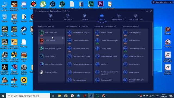Open Поисковик больших файлов tool
The image size is (174, 98).
135,80
